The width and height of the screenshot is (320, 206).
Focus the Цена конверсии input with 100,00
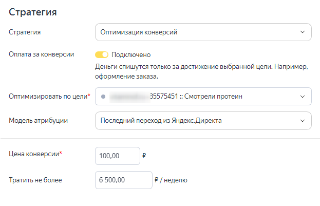[x=118, y=156]
